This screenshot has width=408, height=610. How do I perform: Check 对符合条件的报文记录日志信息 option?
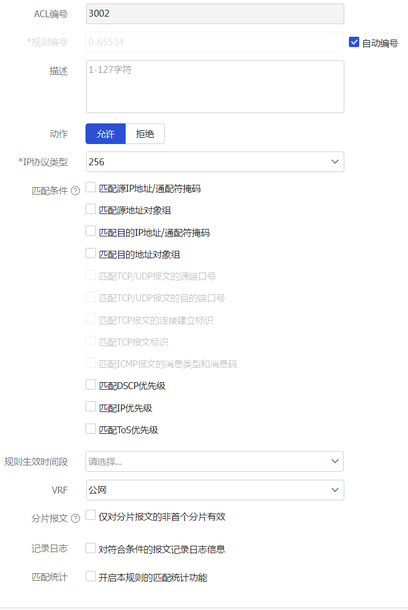click(91, 549)
